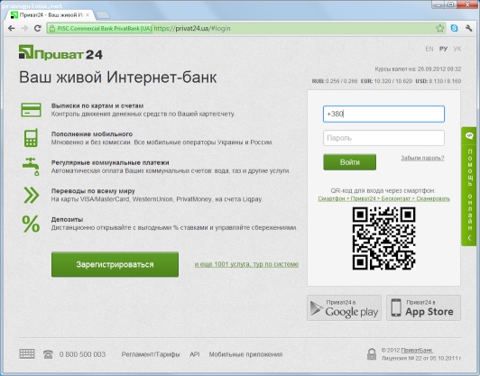Open the Skype extension icon

(x=455, y=28)
